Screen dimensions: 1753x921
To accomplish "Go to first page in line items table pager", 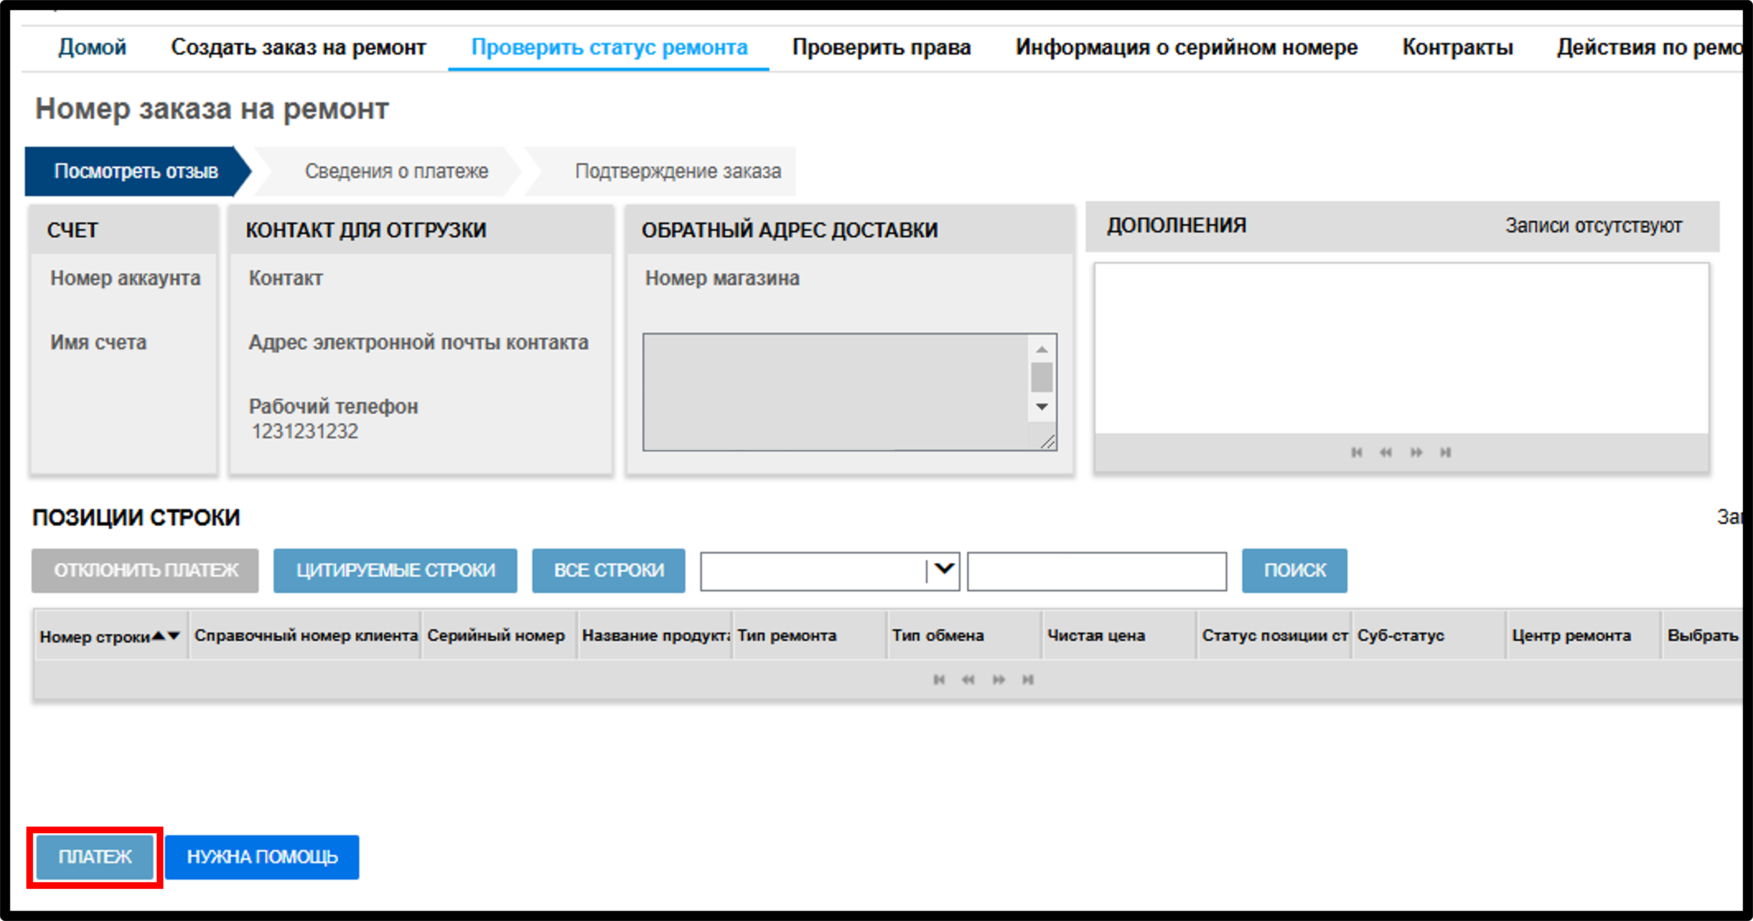I will [x=939, y=679].
